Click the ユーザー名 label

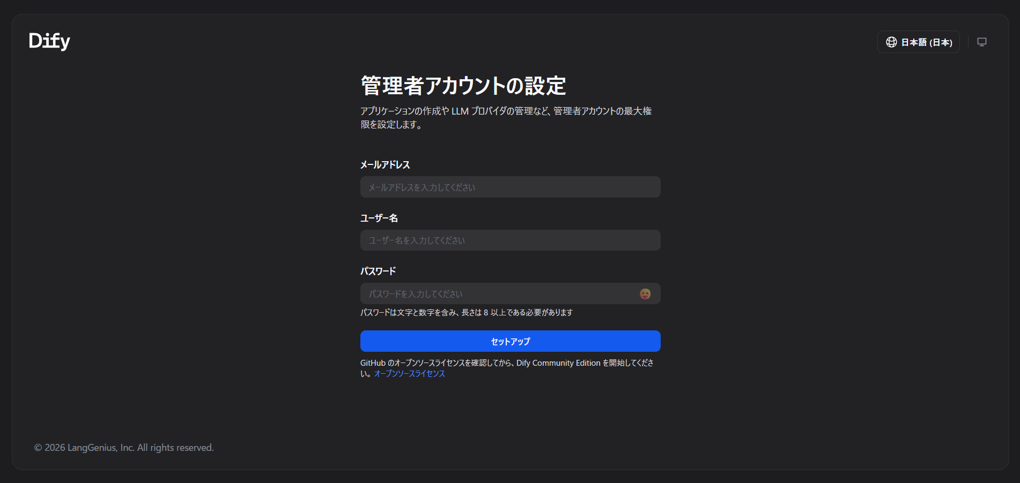point(379,218)
